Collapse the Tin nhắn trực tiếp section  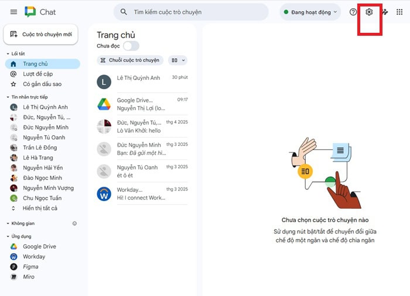pyautogui.click(x=8, y=97)
